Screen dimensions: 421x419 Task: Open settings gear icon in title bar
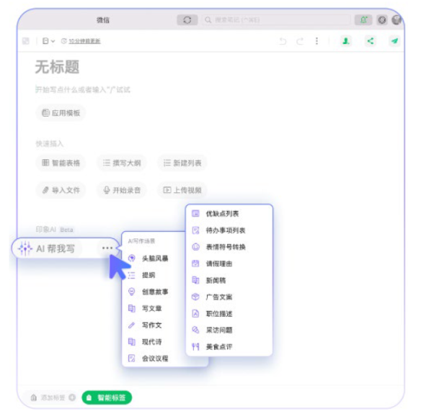[x=382, y=20]
